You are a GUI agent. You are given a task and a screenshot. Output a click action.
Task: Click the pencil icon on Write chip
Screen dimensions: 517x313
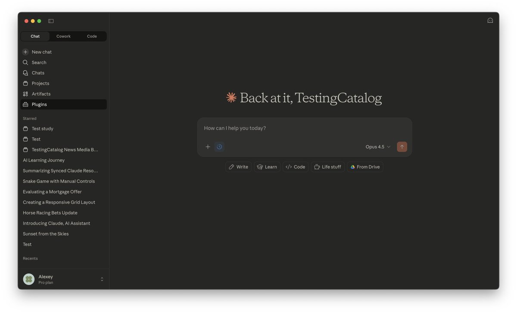point(231,167)
